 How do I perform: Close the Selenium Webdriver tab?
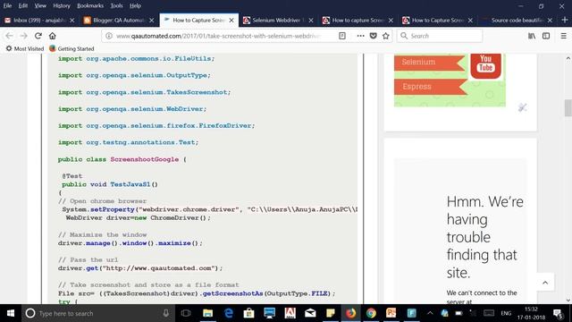click(311, 20)
